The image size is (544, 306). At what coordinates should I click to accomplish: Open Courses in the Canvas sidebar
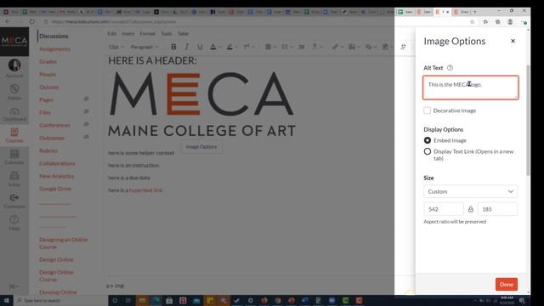(x=14, y=135)
